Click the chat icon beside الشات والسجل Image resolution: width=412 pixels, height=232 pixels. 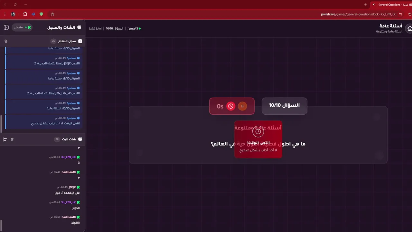click(x=79, y=27)
